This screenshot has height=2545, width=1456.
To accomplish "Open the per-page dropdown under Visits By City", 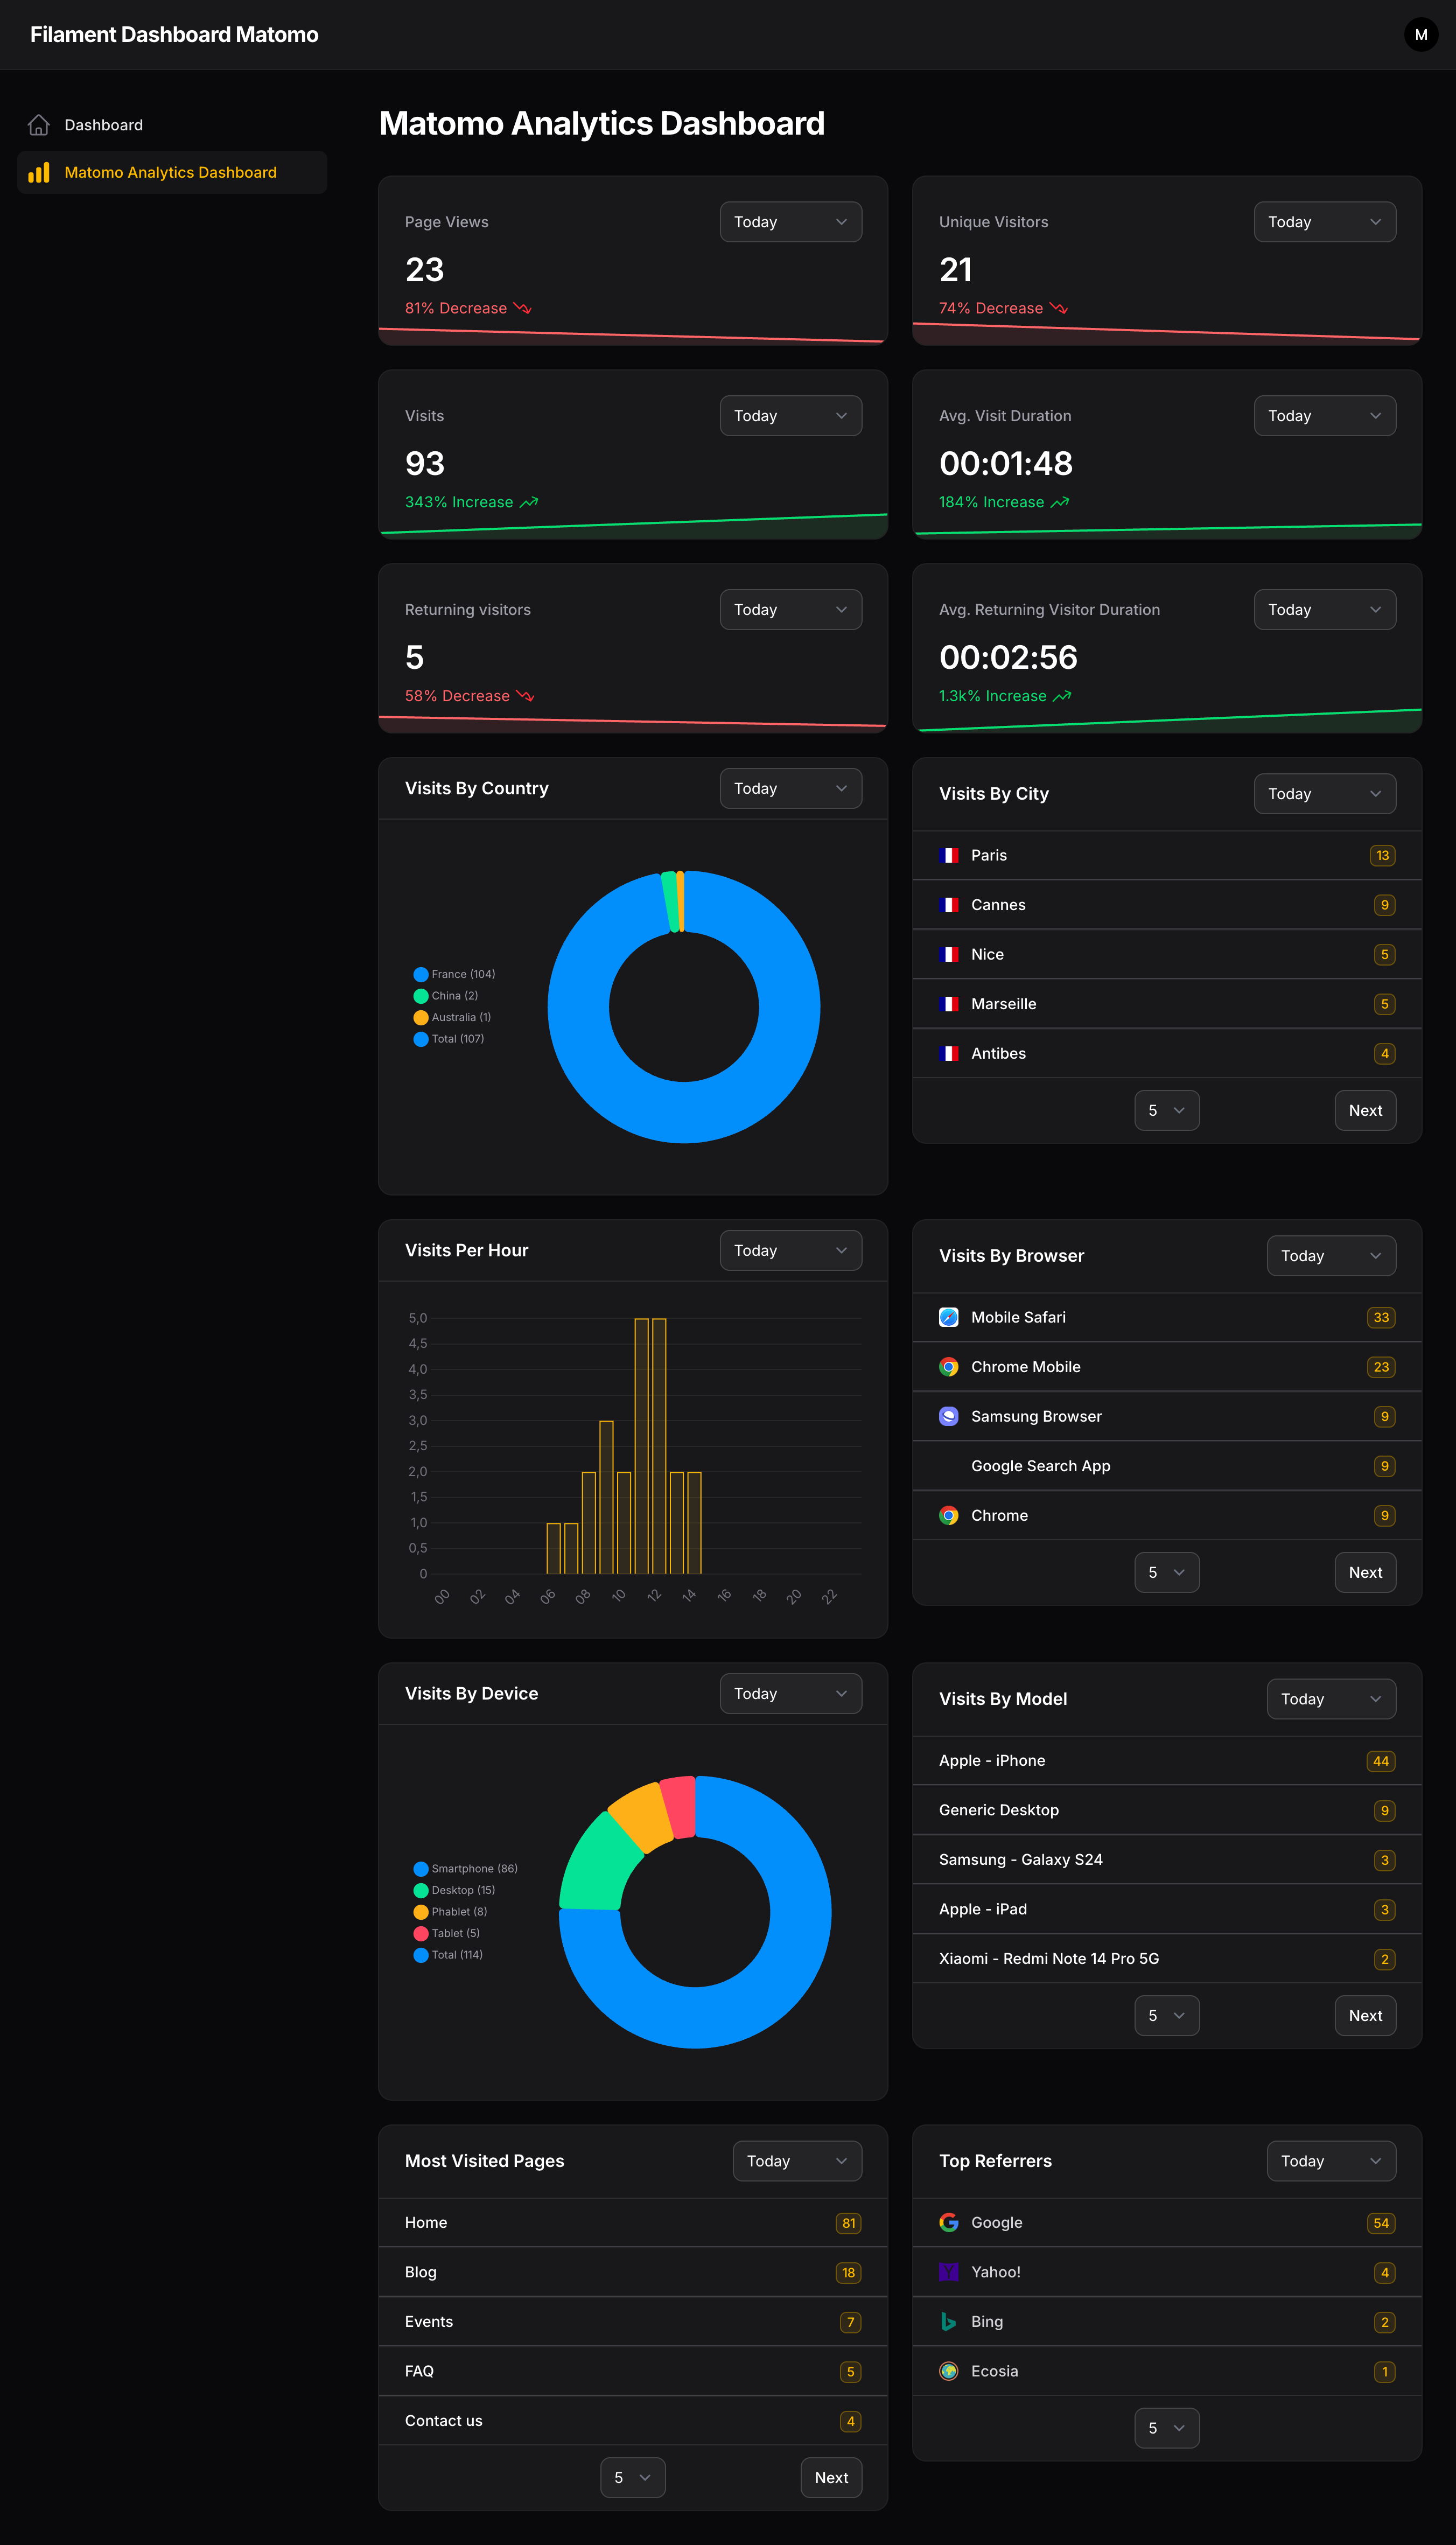I will click(x=1166, y=1110).
